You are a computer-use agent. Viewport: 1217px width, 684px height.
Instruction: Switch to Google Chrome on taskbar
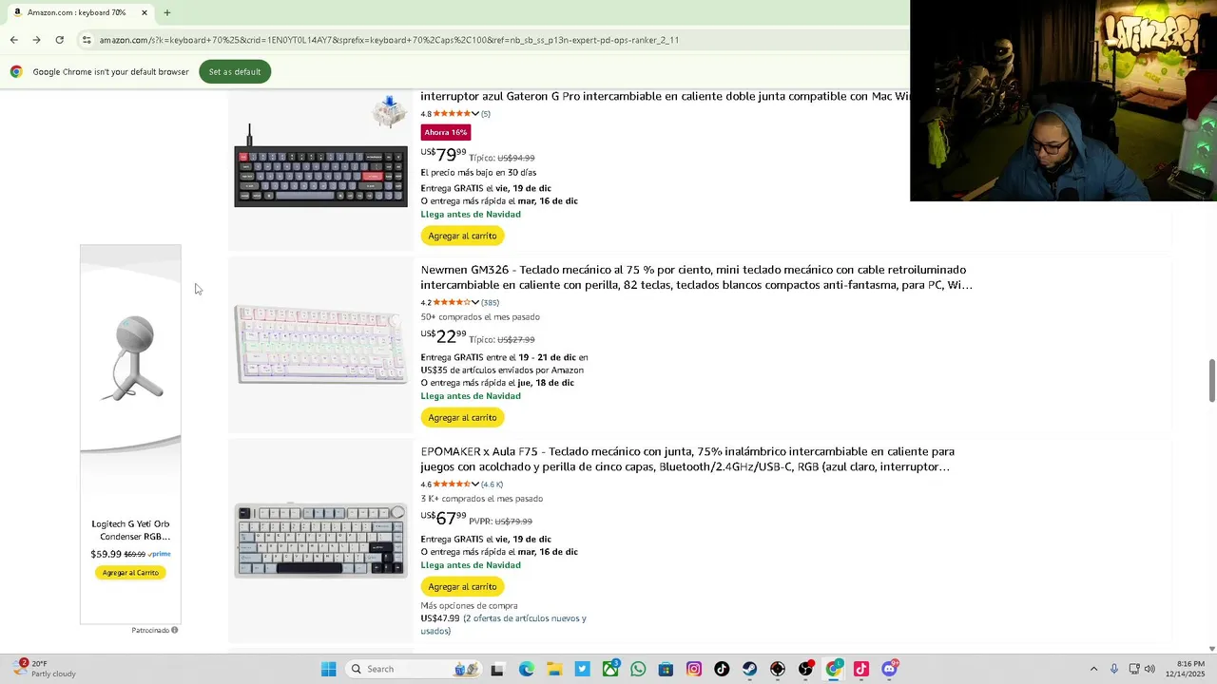834,669
